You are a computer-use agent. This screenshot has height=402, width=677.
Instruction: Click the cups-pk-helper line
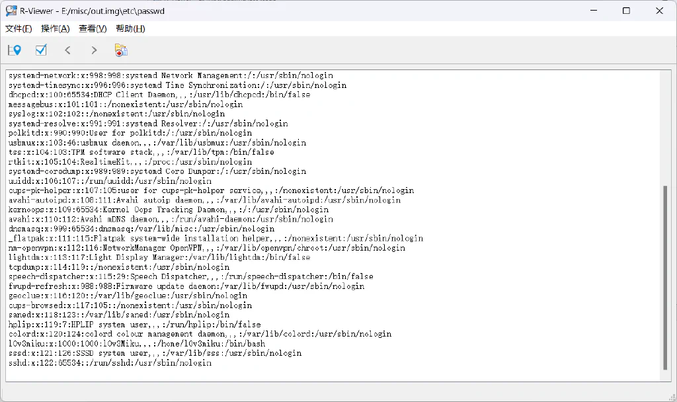(x=211, y=190)
